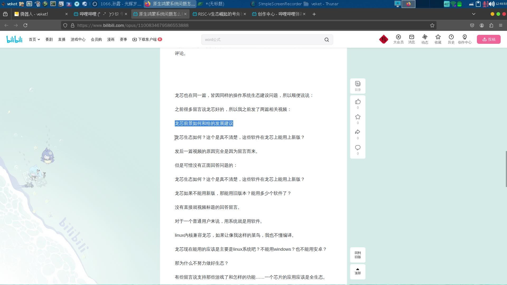Open Firefox Pocket save icon
Image resolution: width=507 pixels, height=285 pixels.
point(472,25)
